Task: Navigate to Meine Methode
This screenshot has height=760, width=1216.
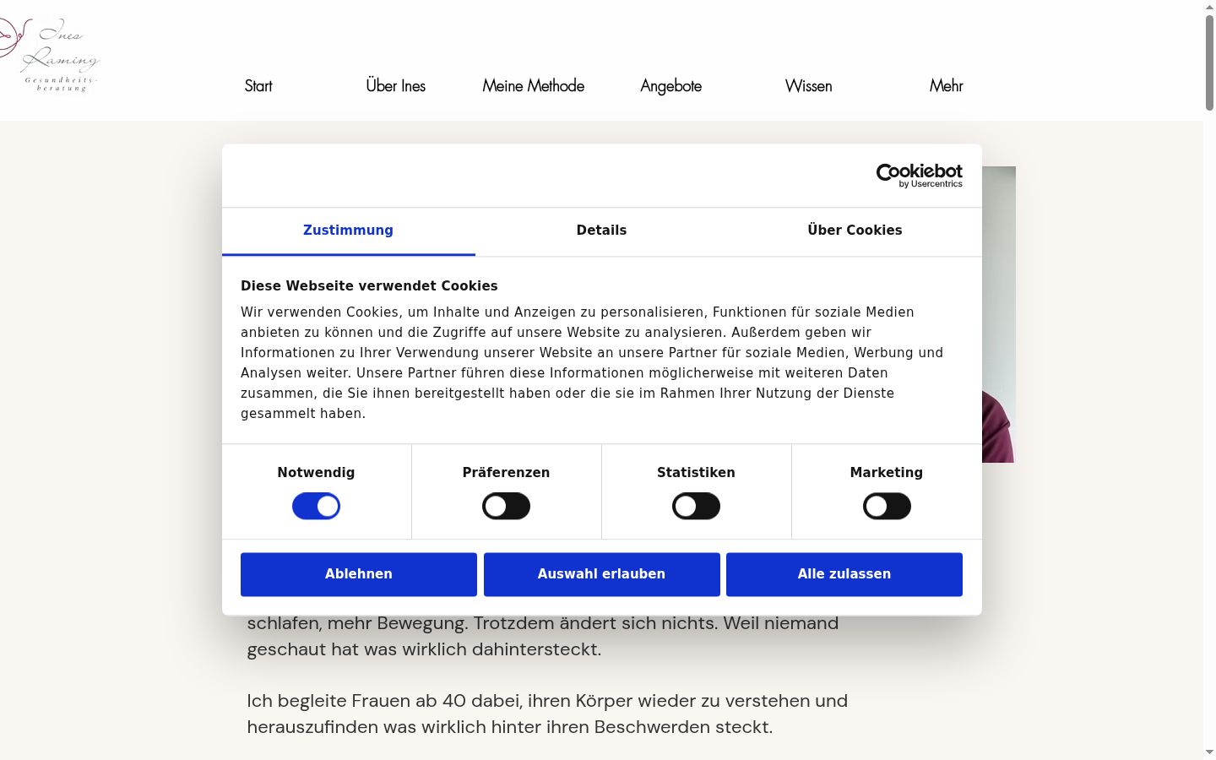Action: (534, 86)
